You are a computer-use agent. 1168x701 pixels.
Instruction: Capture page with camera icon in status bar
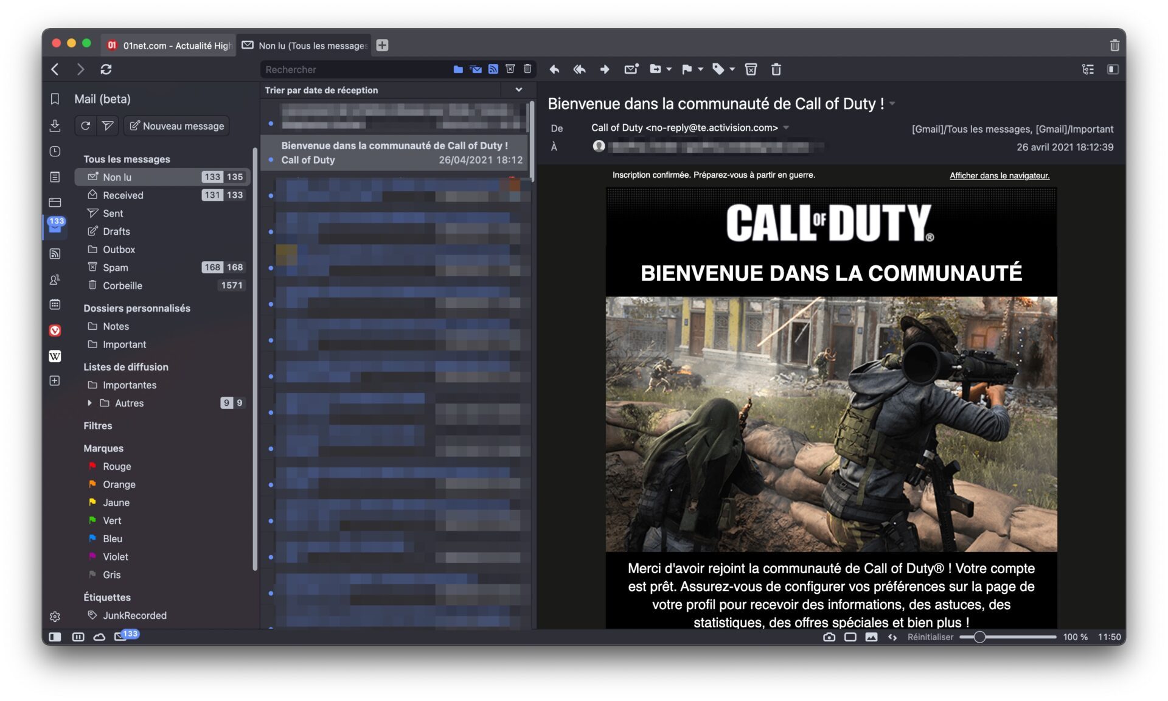[829, 637]
